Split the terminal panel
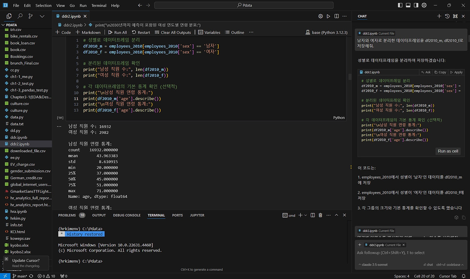 312,215
